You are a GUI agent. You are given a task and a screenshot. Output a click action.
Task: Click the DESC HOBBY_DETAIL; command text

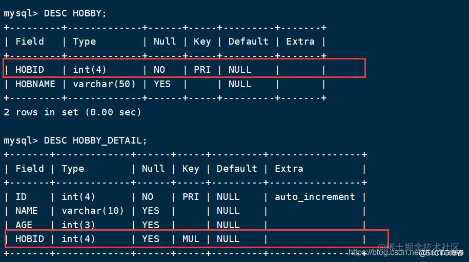tap(95, 140)
